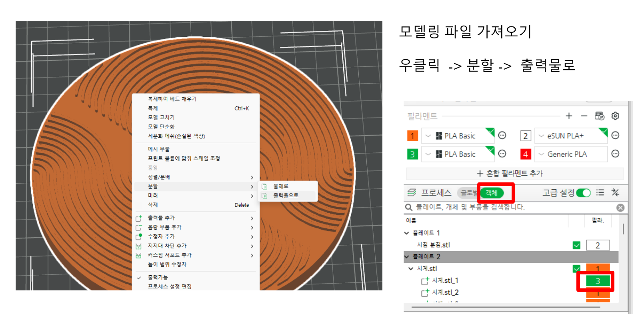This screenshot has height=314, width=640.
Task: Uncheck printable box for 시계.stl
Action: [576, 268]
